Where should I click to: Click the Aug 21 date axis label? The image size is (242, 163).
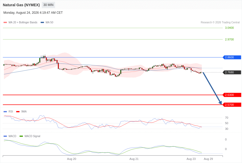pos(134,159)
